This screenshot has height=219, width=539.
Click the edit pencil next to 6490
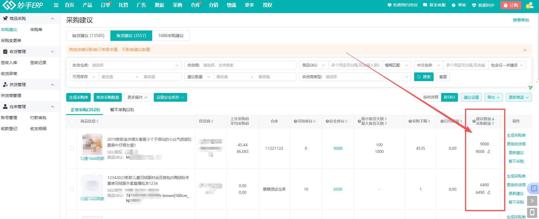coord(489,192)
